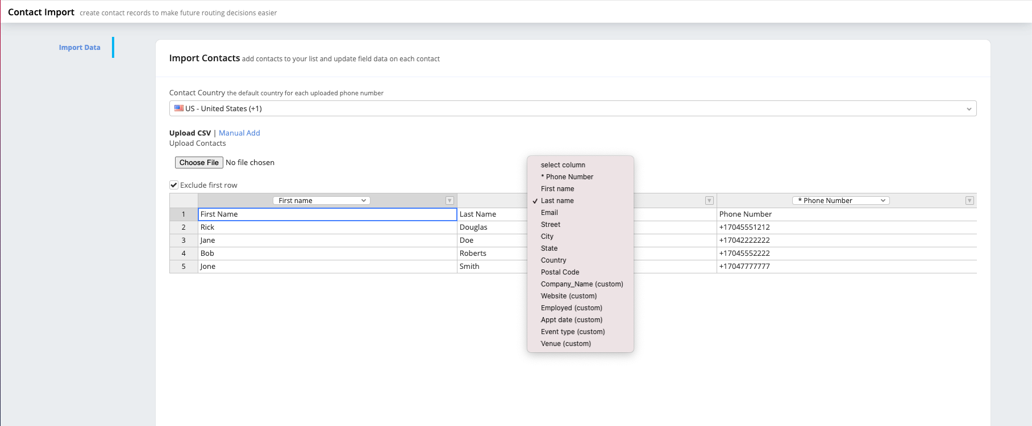
Task: Pick Venue (custom) from the list
Action: [565, 344]
